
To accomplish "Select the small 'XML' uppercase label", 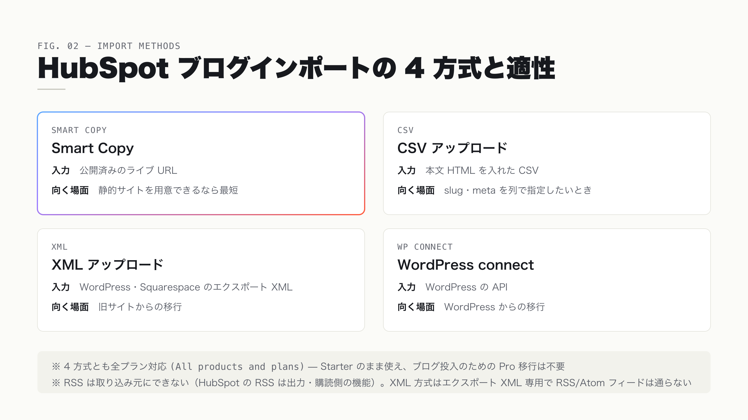I will pos(60,247).
